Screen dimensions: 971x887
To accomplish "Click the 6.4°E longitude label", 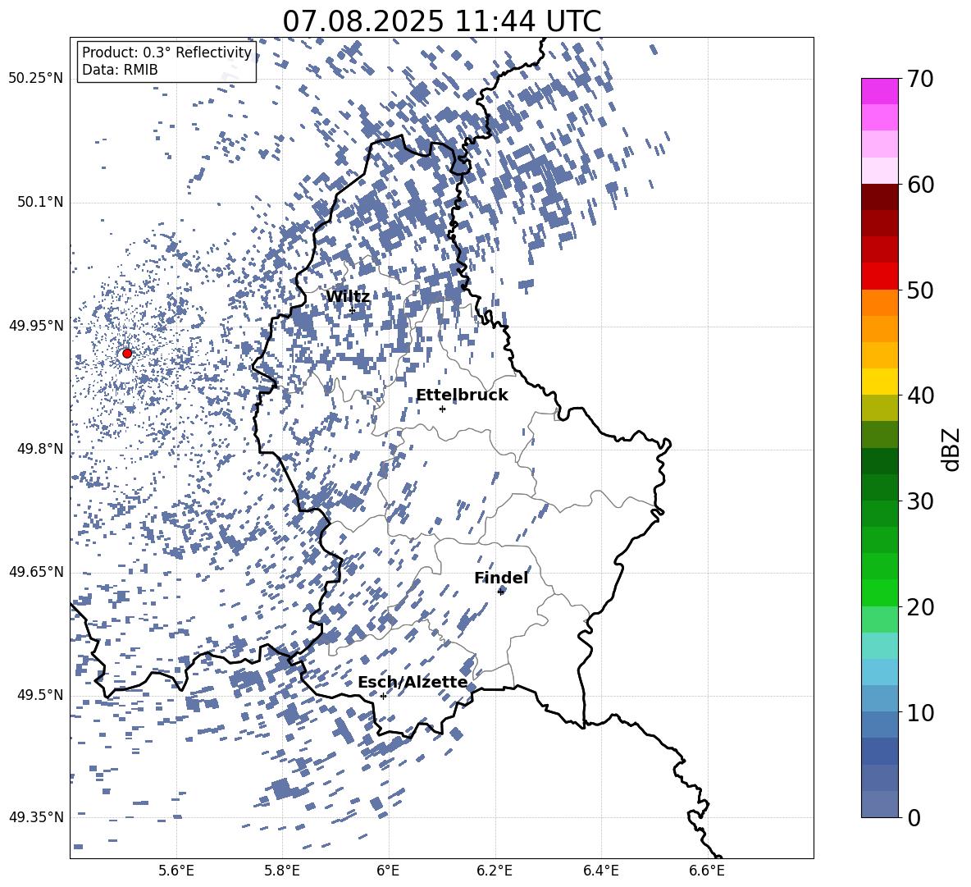I will 600,871.
